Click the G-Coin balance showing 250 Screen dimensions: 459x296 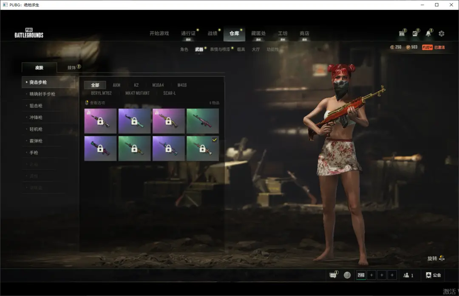point(396,47)
